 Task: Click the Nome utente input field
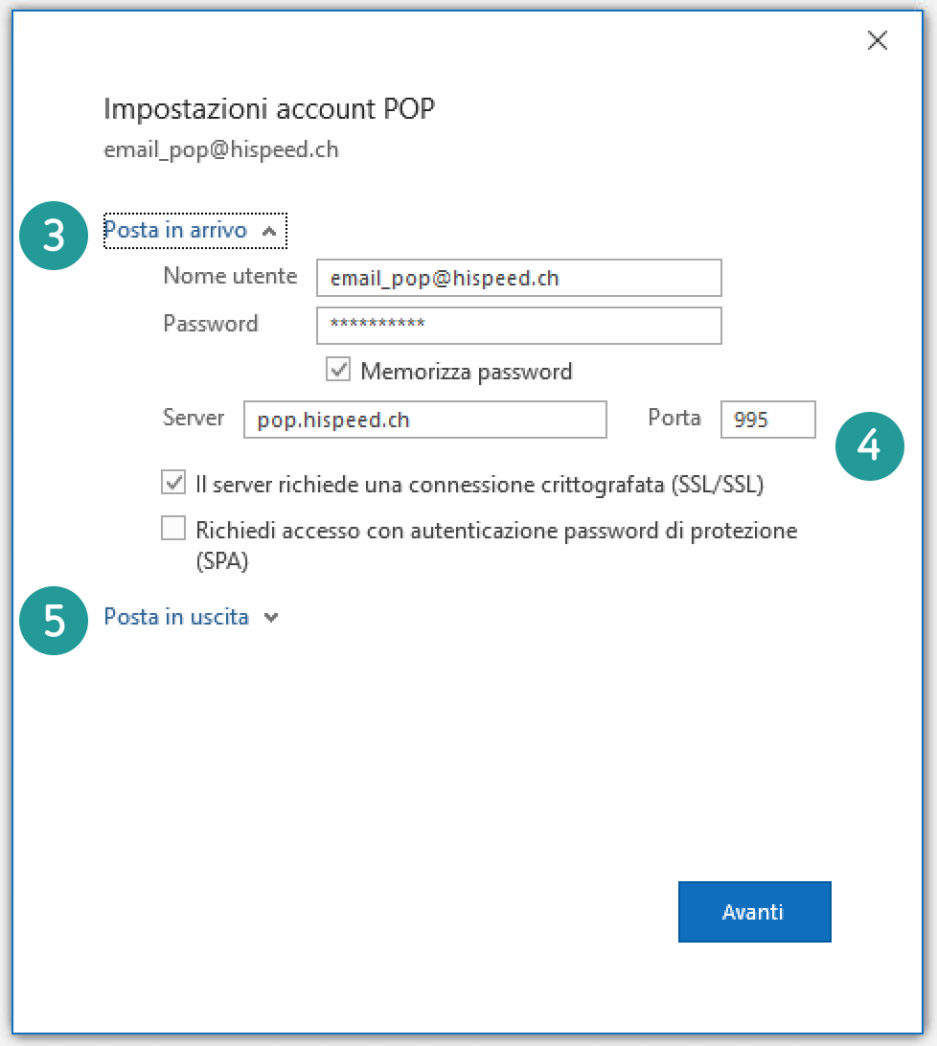coord(518,278)
